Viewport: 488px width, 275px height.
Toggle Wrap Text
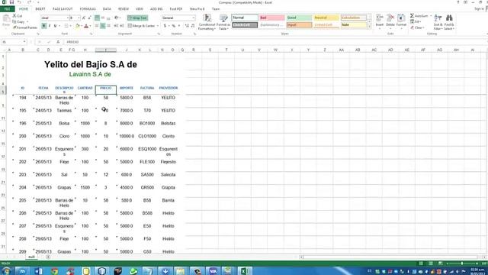tap(137, 18)
